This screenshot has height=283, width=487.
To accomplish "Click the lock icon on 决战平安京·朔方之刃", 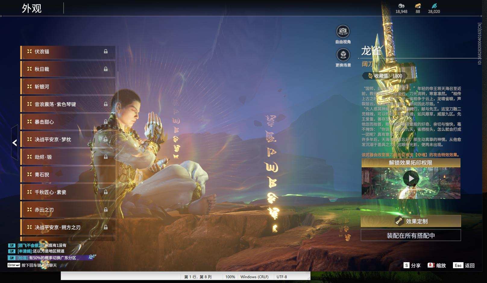I will click(x=106, y=227).
